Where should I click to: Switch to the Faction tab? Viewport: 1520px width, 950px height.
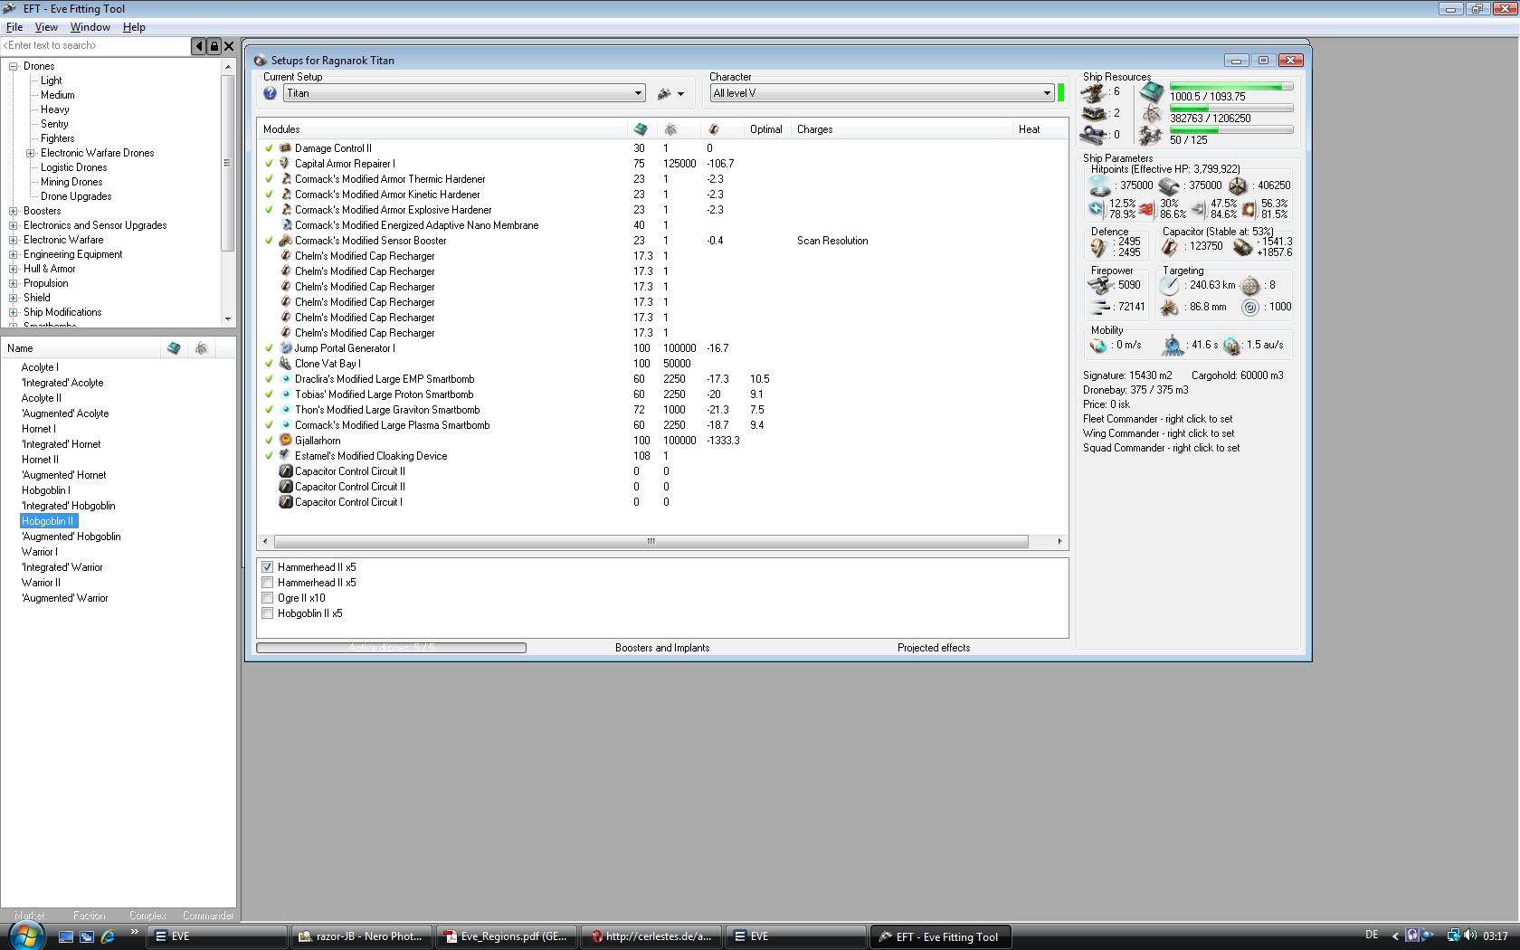pos(89,916)
